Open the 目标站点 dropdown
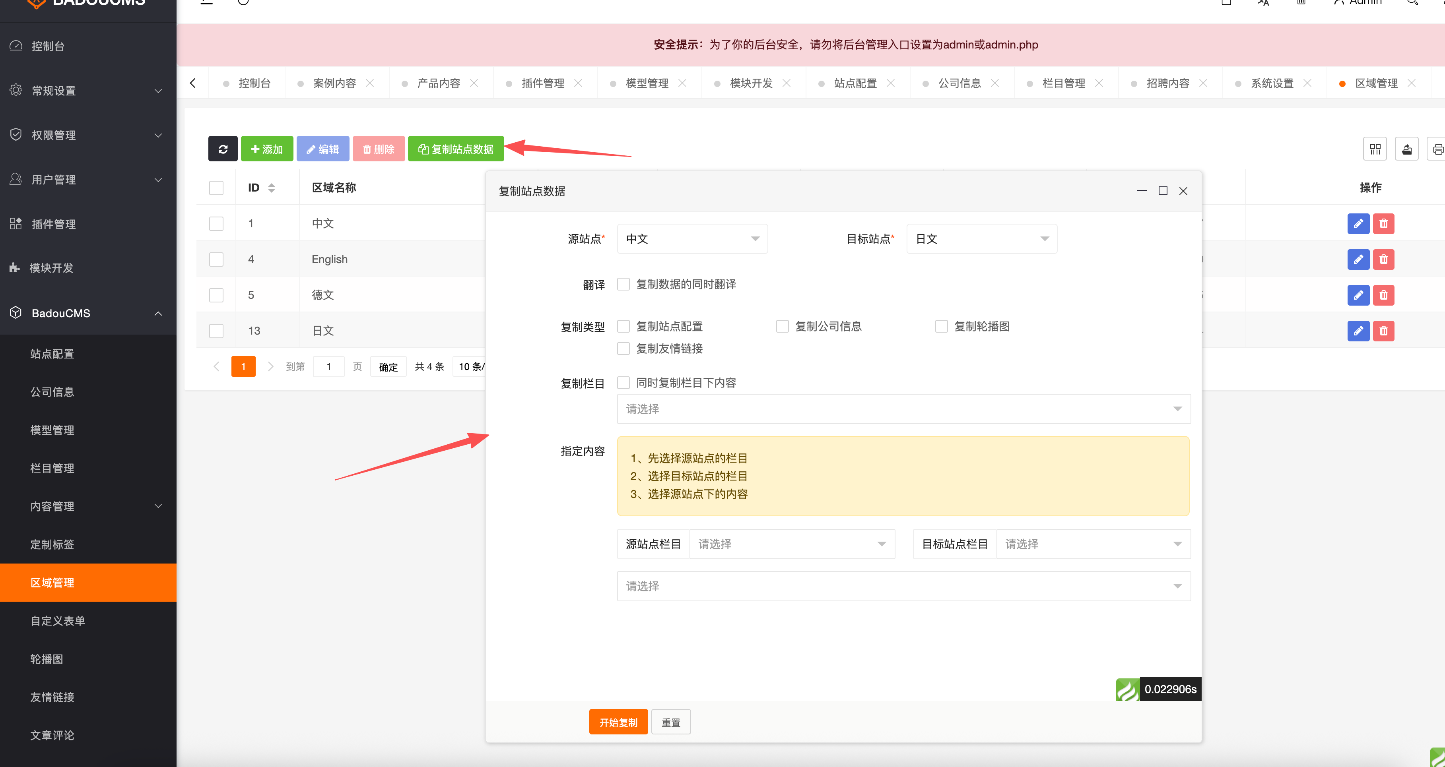 tap(981, 238)
